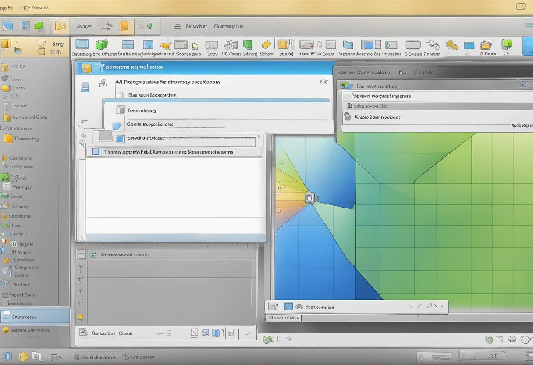Click the orange toolbox icon in the ribbon
533x365 pixels.
486,45
